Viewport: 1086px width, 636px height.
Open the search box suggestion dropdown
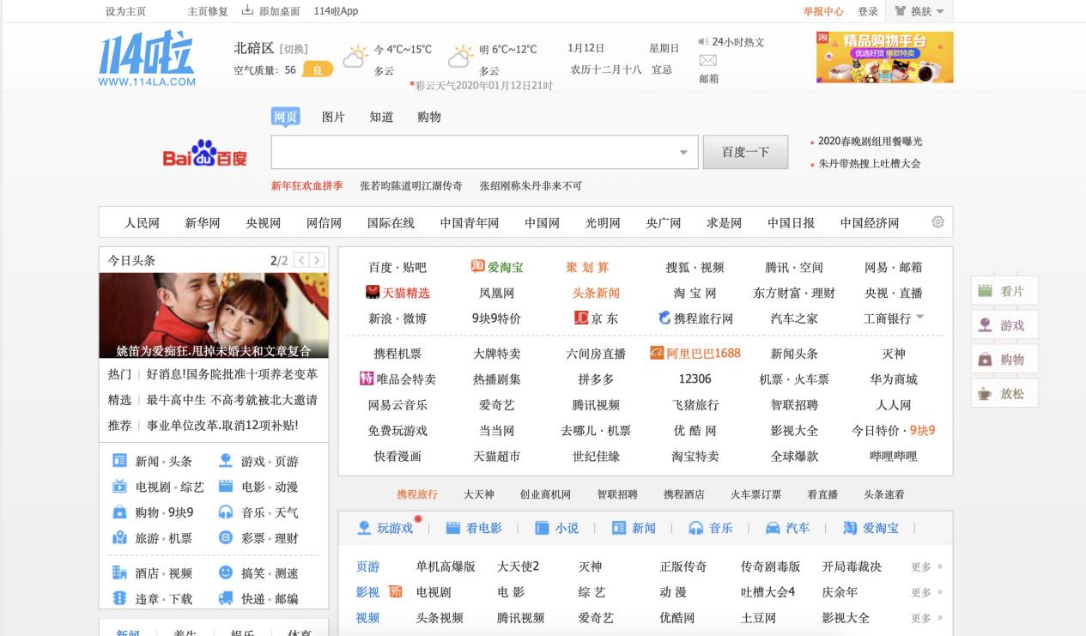pyautogui.click(x=683, y=153)
